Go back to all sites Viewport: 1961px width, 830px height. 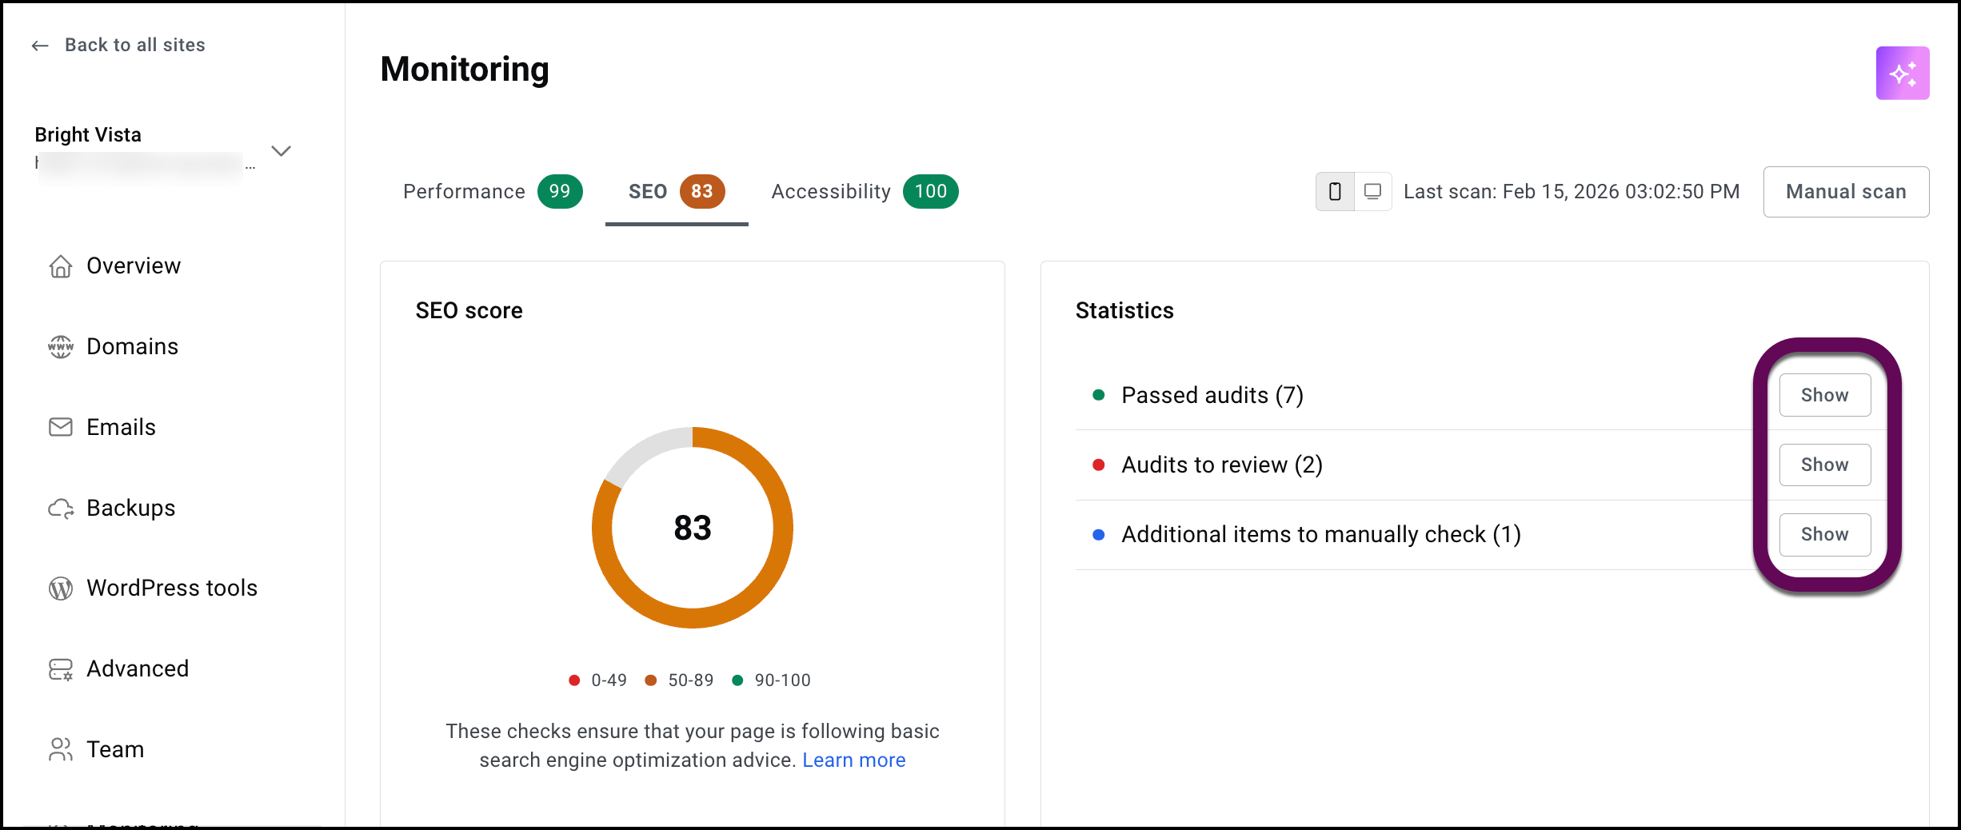pos(118,46)
